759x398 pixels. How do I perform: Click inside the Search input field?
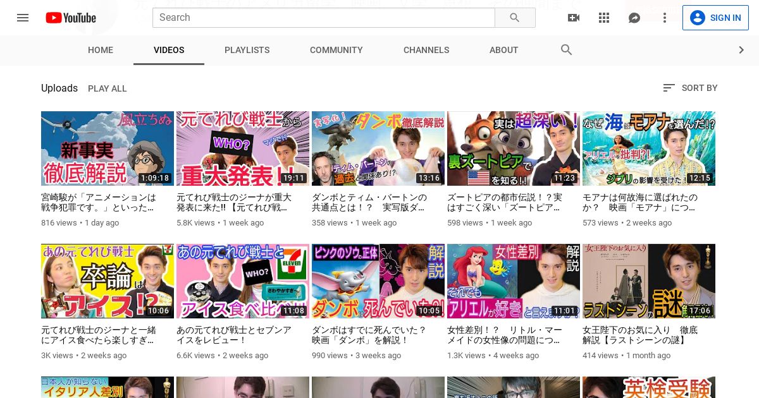pos(323,18)
